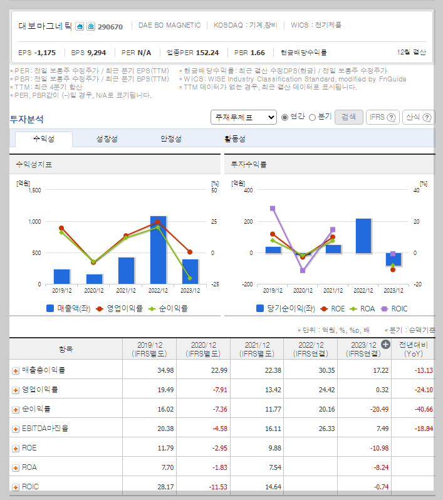Click the 검색 button
Image resolution: width=443 pixels, height=500 pixels.
click(349, 117)
